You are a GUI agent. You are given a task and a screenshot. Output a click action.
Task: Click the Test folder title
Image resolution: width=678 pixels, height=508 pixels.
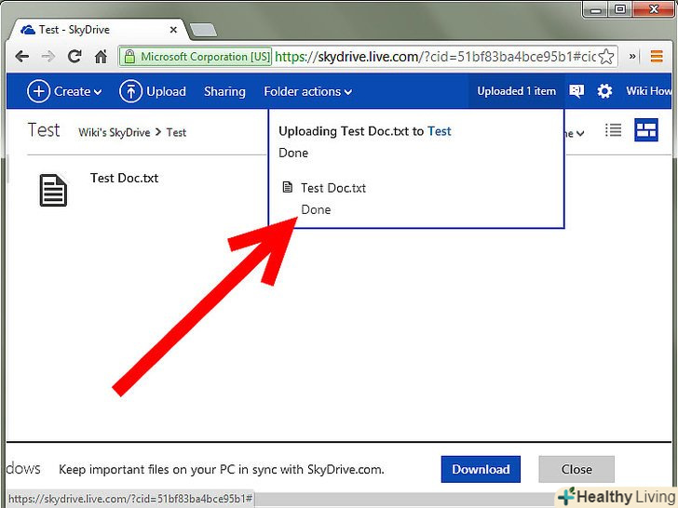[x=44, y=130]
